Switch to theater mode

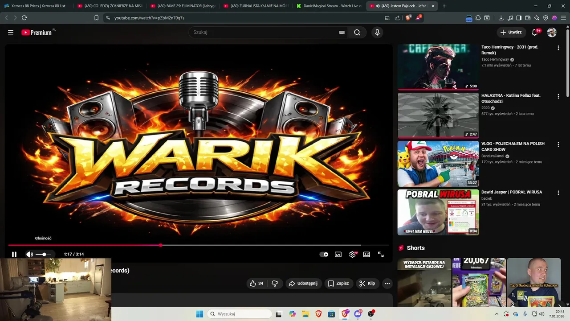(x=366, y=254)
